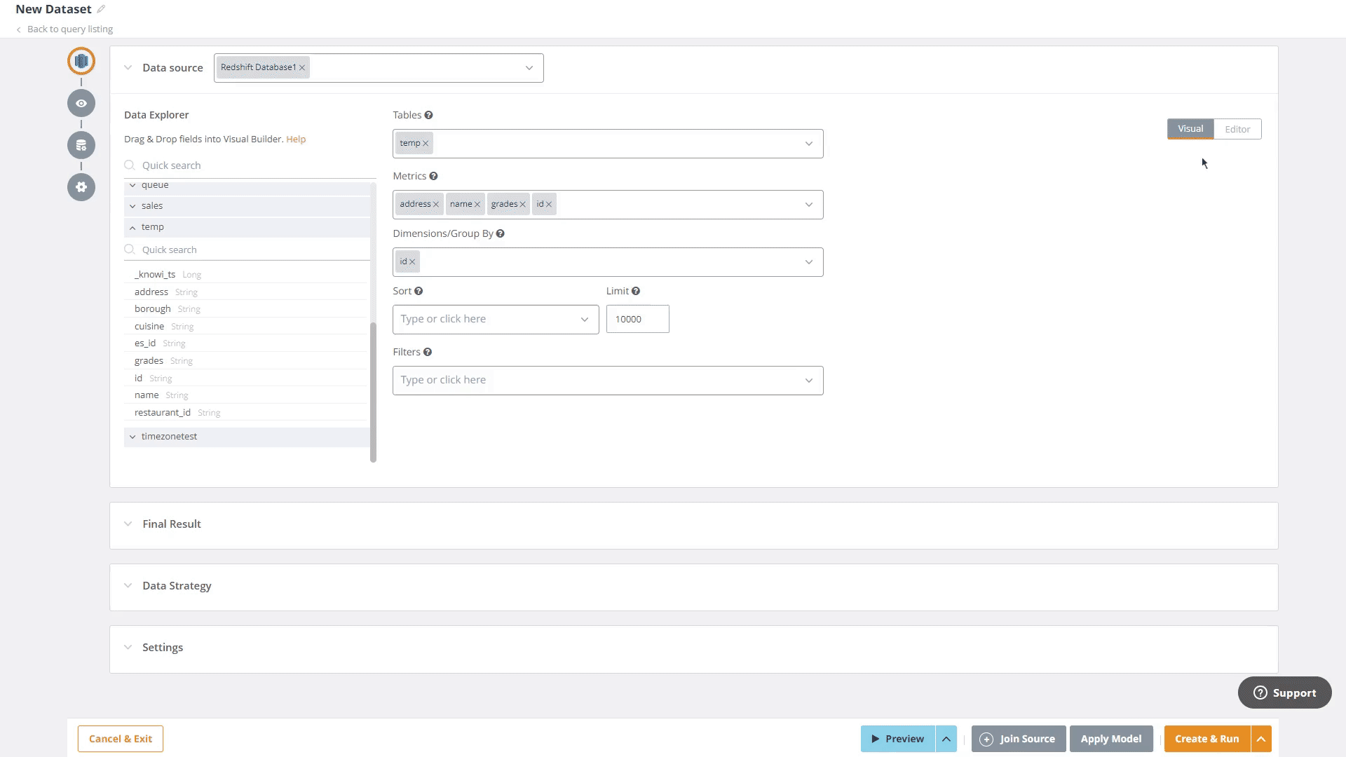This screenshot has width=1346, height=757.
Task: Click the eye preview step icon
Action: (81, 103)
